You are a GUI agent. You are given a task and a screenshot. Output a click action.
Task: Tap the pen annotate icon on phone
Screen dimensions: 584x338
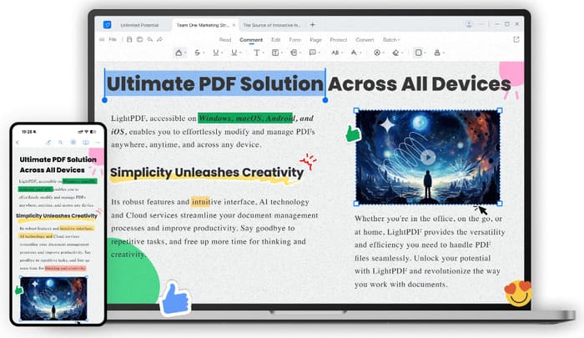coord(48,143)
